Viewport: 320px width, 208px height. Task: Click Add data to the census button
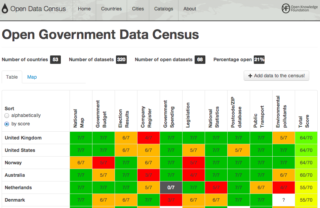click(276, 76)
